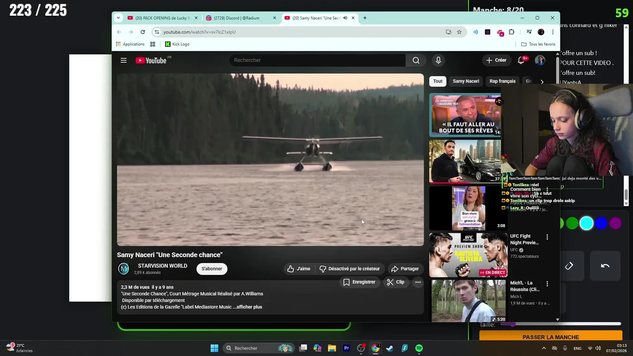Go back in Chrome history
The height and width of the screenshot is (356, 633).
tap(119, 32)
